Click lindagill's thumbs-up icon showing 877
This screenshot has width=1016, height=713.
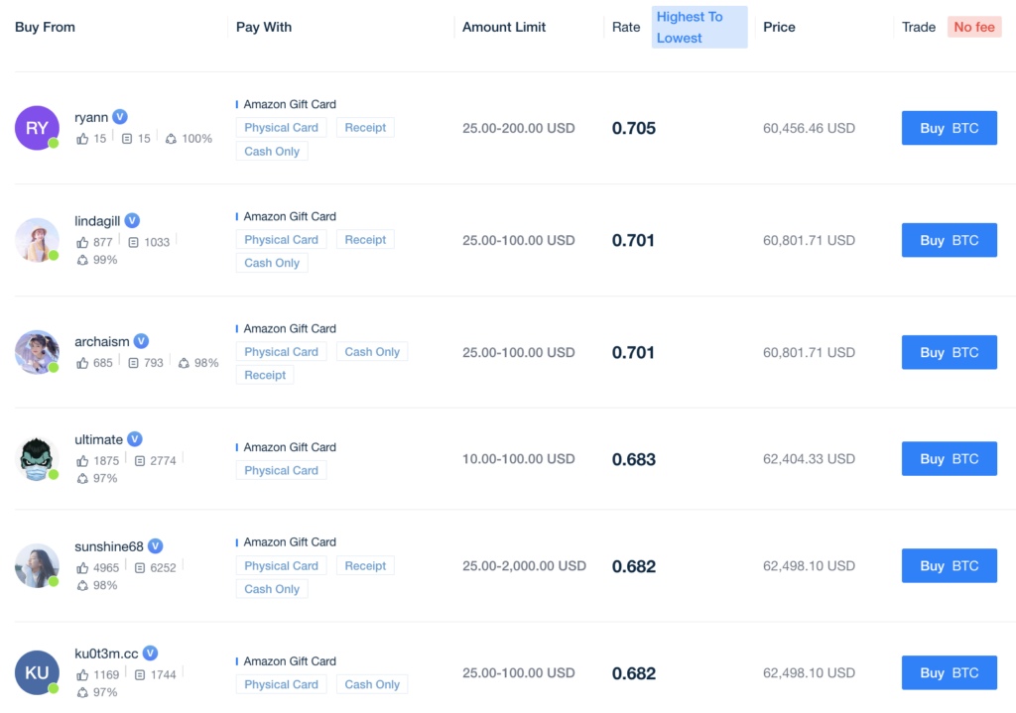pyautogui.click(x=82, y=242)
